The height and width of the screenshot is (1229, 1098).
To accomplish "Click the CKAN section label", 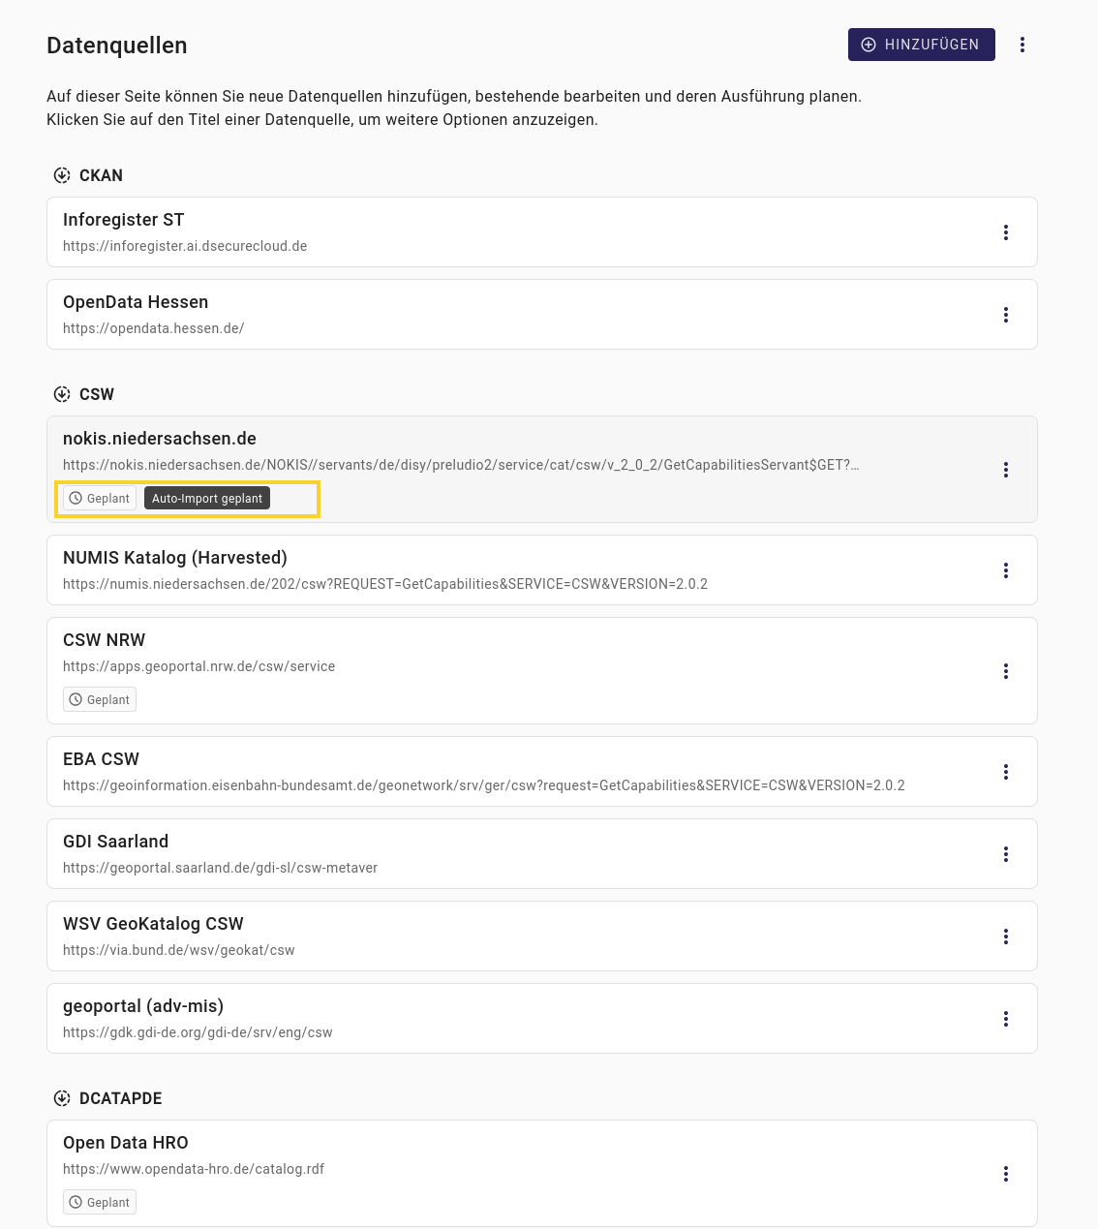I will (101, 175).
